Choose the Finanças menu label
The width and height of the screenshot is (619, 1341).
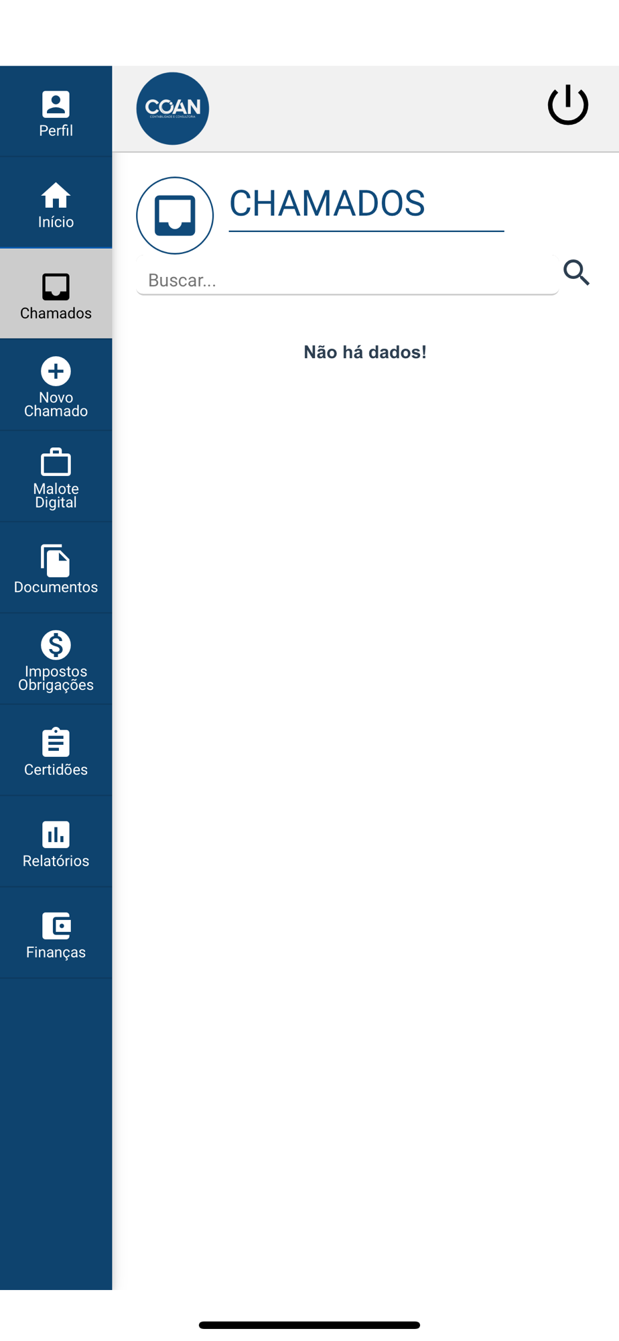click(56, 952)
